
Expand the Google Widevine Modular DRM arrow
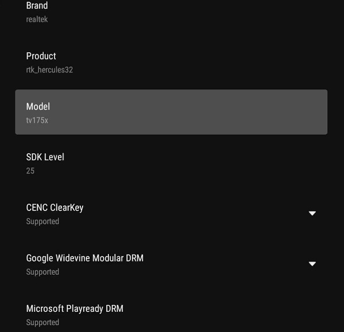(x=312, y=264)
